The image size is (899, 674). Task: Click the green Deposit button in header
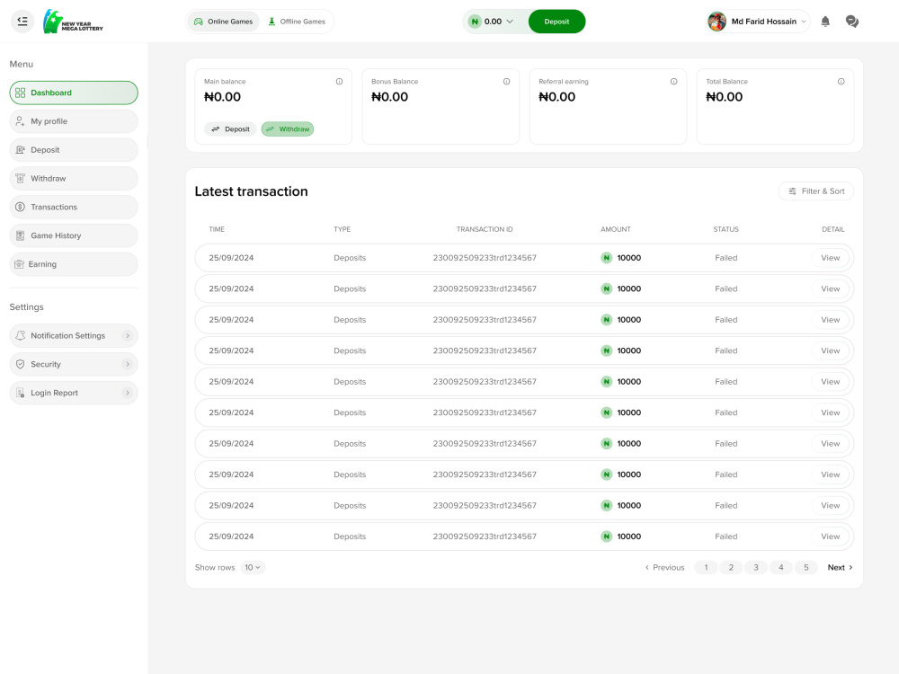coord(556,22)
